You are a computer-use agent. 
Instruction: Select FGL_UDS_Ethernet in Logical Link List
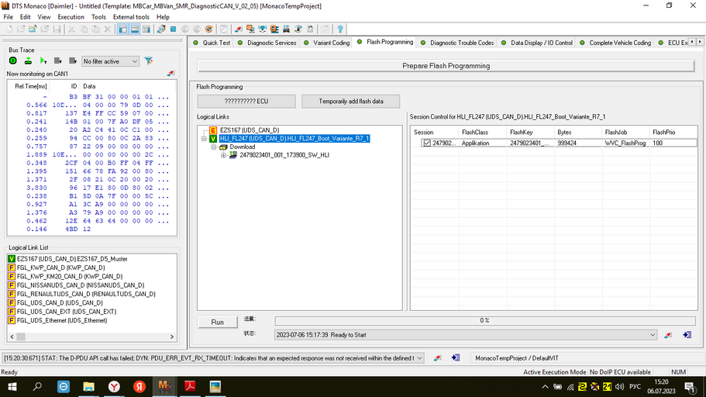pyautogui.click(x=62, y=320)
